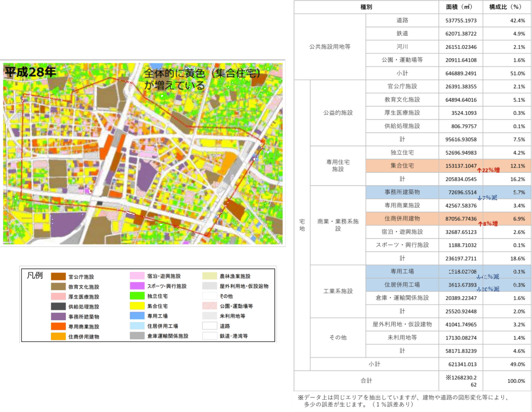Click the 厚生医療施設 area value 3524.1093
This screenshot has height=412, width=532.
pos(464,113)
